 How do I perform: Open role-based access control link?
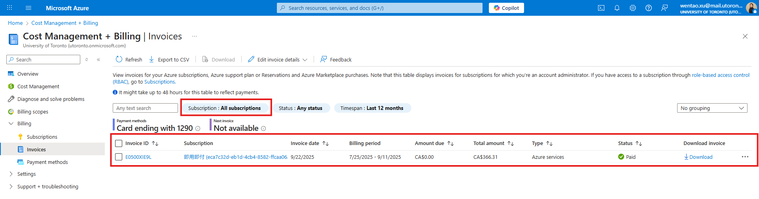721,75
